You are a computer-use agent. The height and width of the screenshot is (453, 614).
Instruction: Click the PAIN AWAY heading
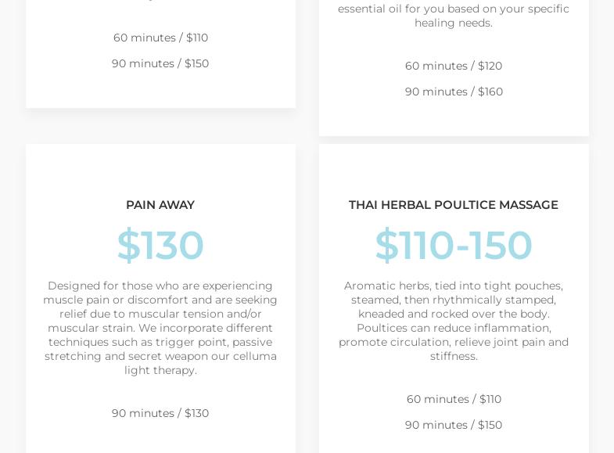pyautogui.click(x=160, y=205)
